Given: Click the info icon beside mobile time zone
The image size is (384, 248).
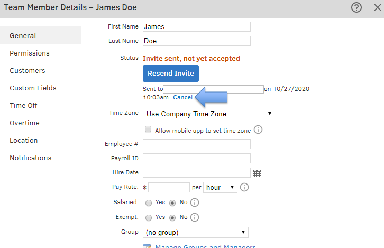Looking at the screenshot, I should (258, 130).
